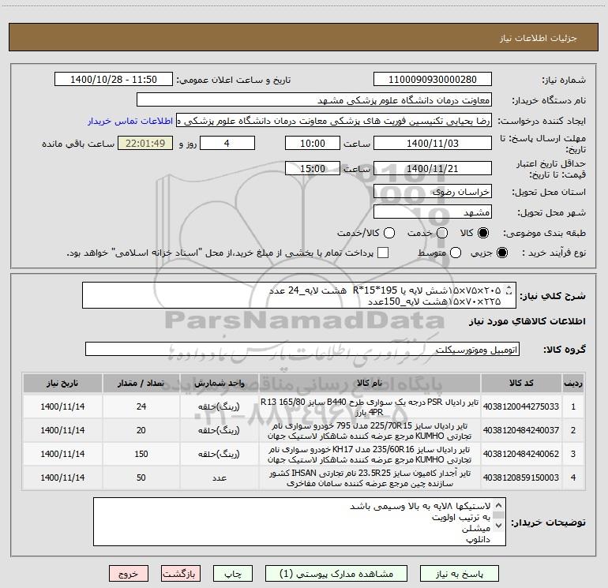Screen dimensions: 608x588
Task: Click the پاسخ به نیاز button
Action: tap(459, 574)
